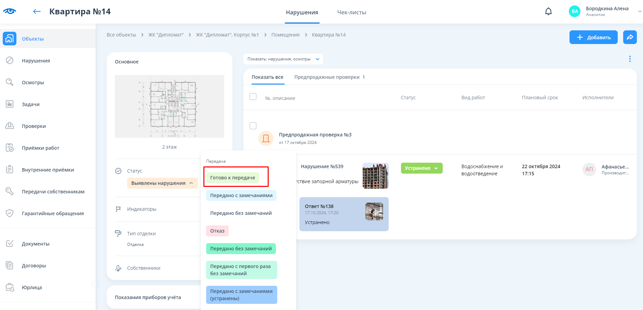Open Передачи собственникам in the sidebar
643x310 pixels.
(53, 192)
